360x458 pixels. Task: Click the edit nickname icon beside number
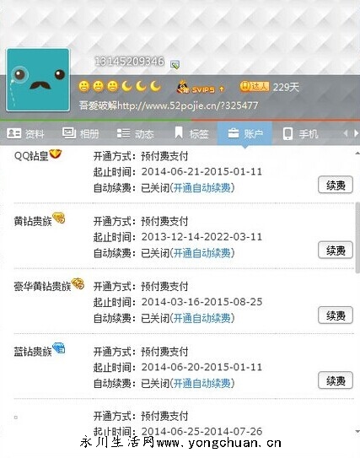(175, 65)
